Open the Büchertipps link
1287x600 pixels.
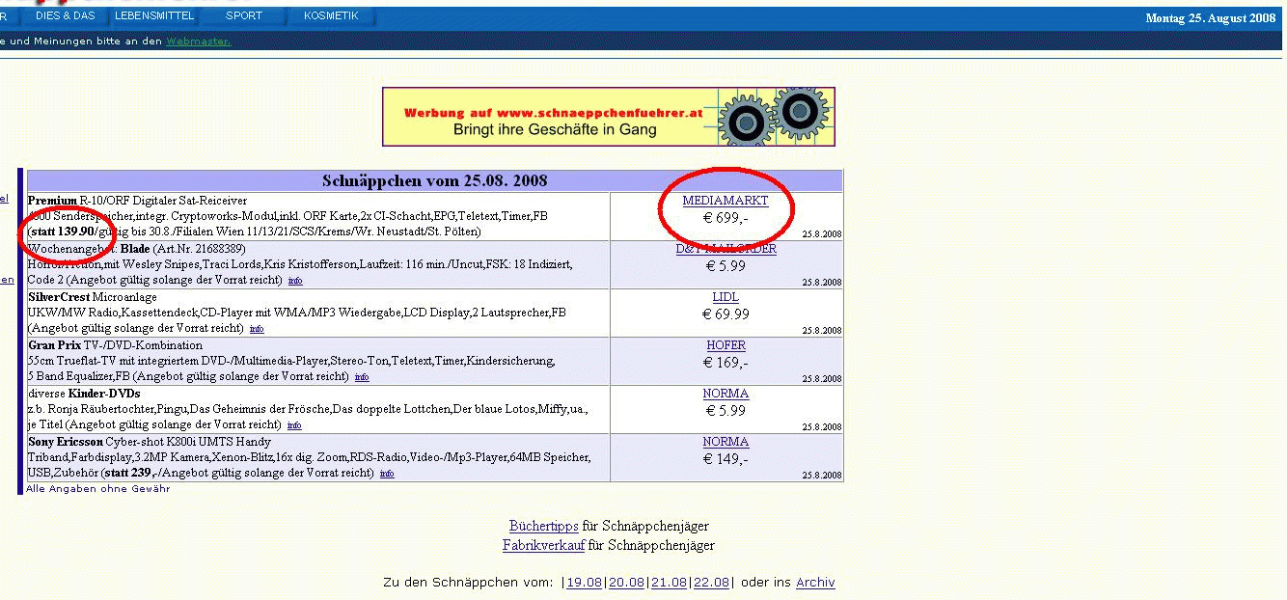coord(544,527)
